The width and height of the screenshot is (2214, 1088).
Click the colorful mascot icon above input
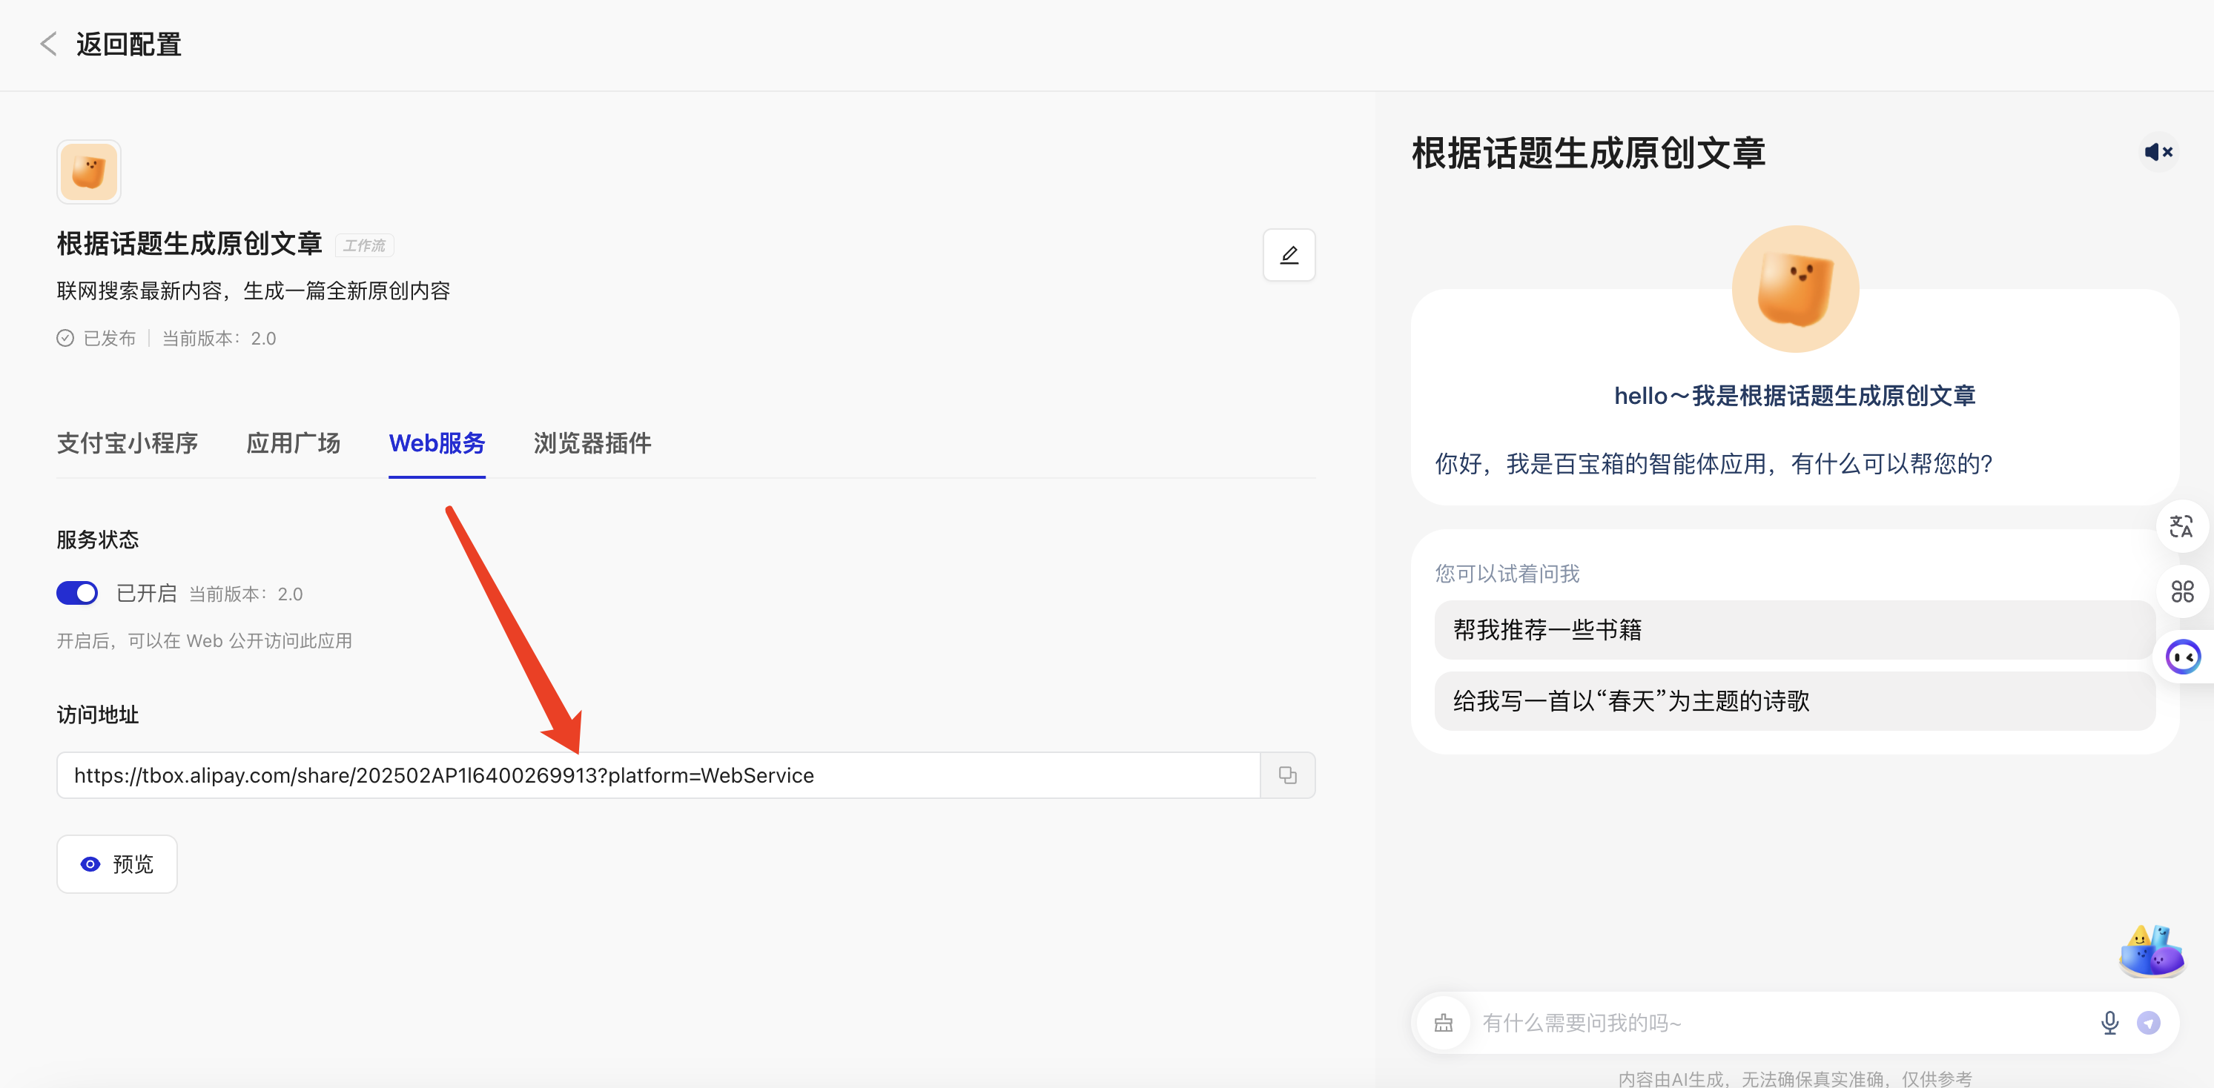pos(2151,952)
